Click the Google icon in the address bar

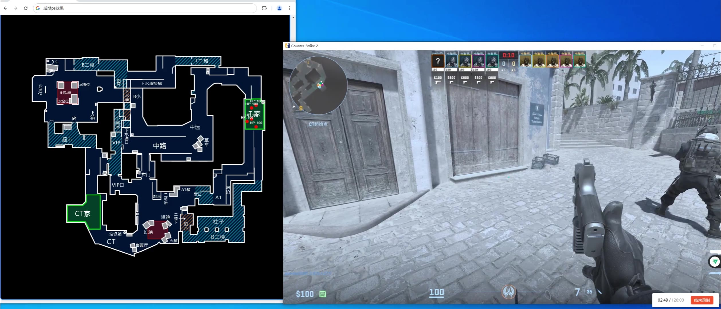[x=38, y=8]
